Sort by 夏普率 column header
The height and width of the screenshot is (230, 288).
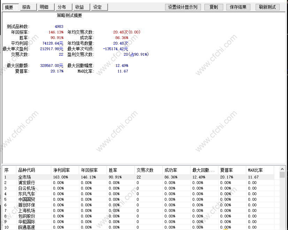(232, 170)
